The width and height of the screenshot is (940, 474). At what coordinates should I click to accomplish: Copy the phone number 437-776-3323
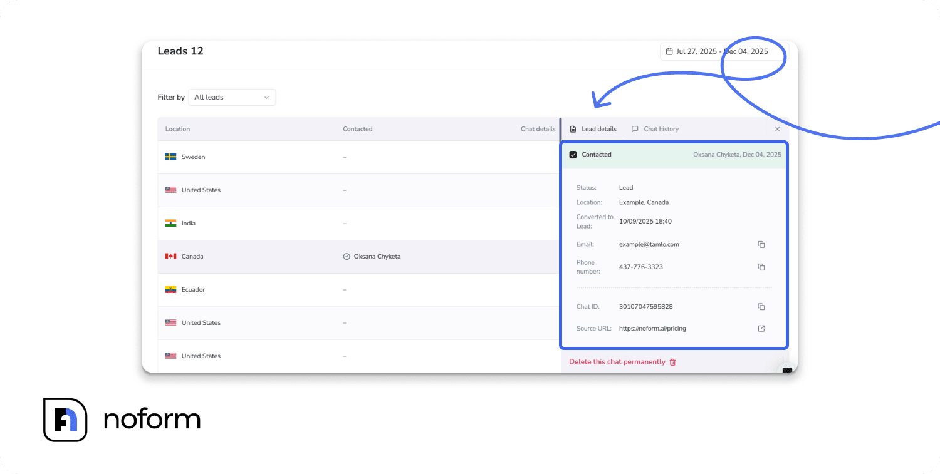coord(761,267)
